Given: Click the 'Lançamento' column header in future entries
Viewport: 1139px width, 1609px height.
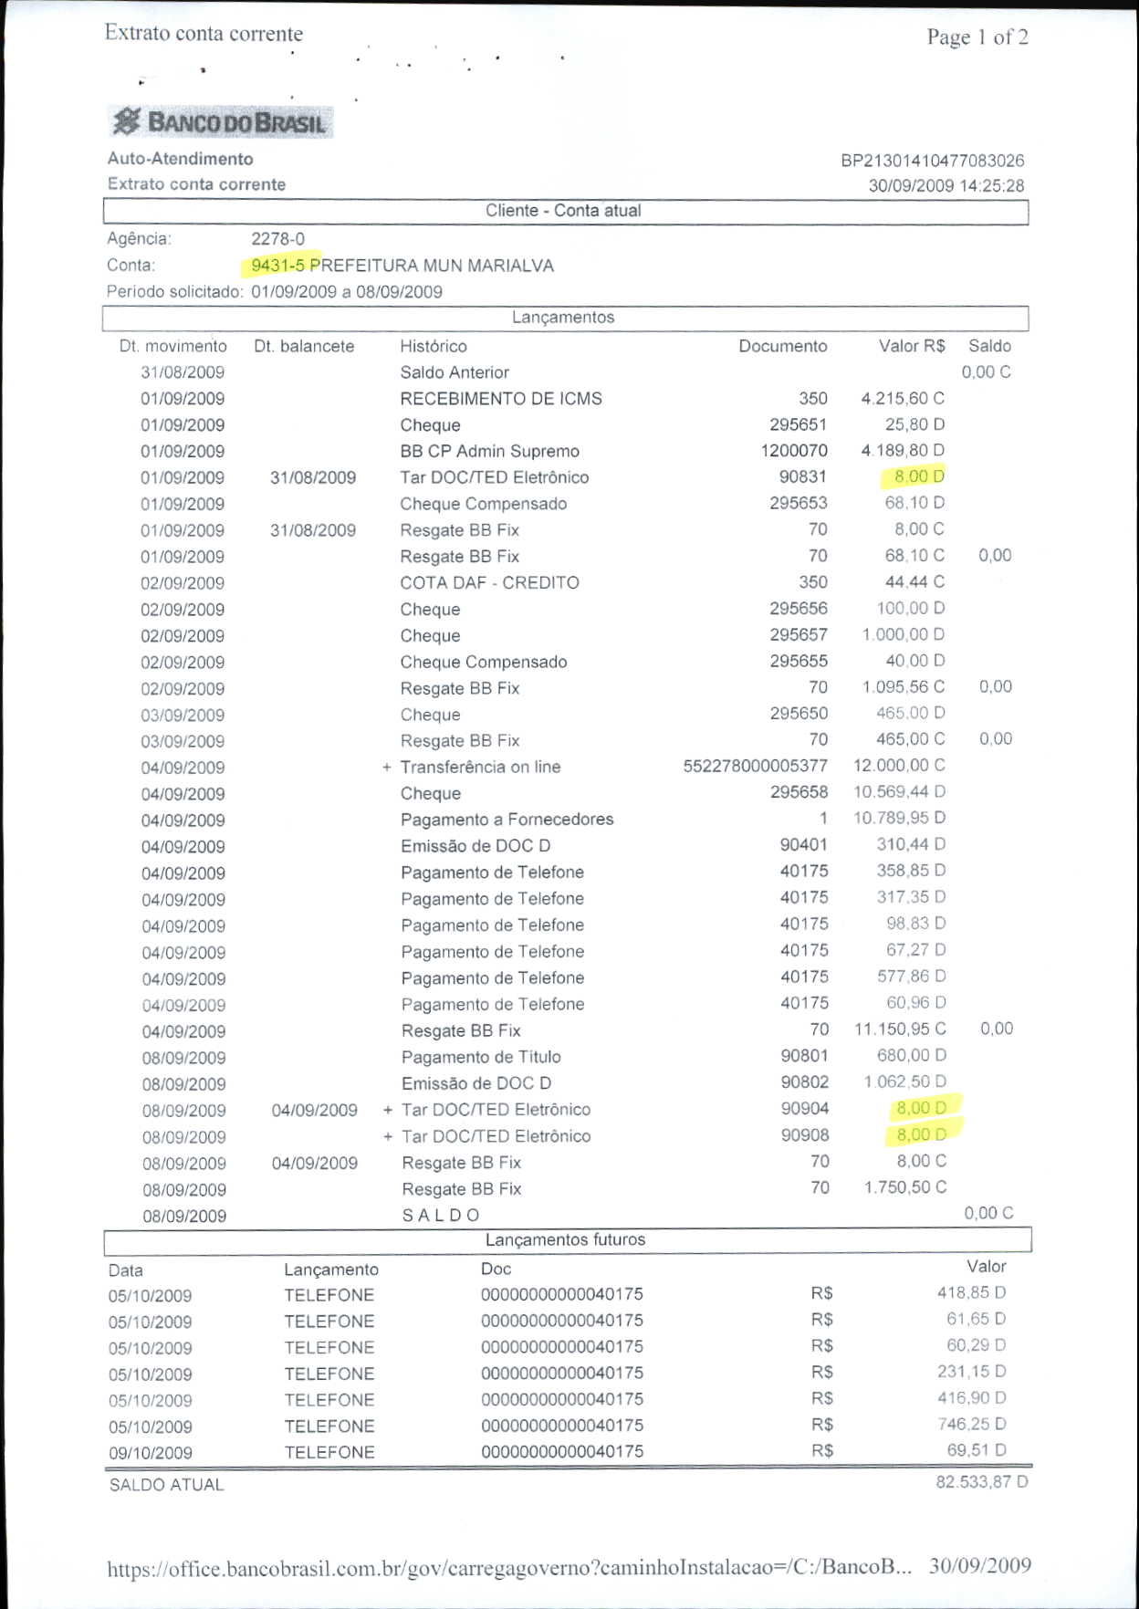Looking at the screenshot, I should coord(331,1270).
